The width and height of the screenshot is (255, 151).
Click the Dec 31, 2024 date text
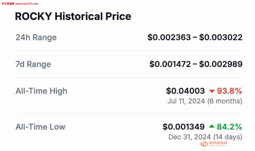tap(190, 137)
